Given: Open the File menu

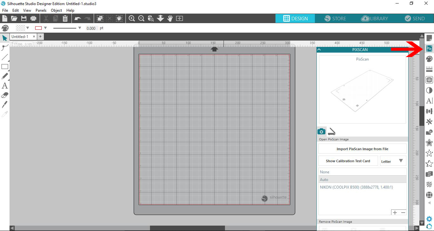Looking at the screenshot, I should pyautogui.click(x=5, y=10).
